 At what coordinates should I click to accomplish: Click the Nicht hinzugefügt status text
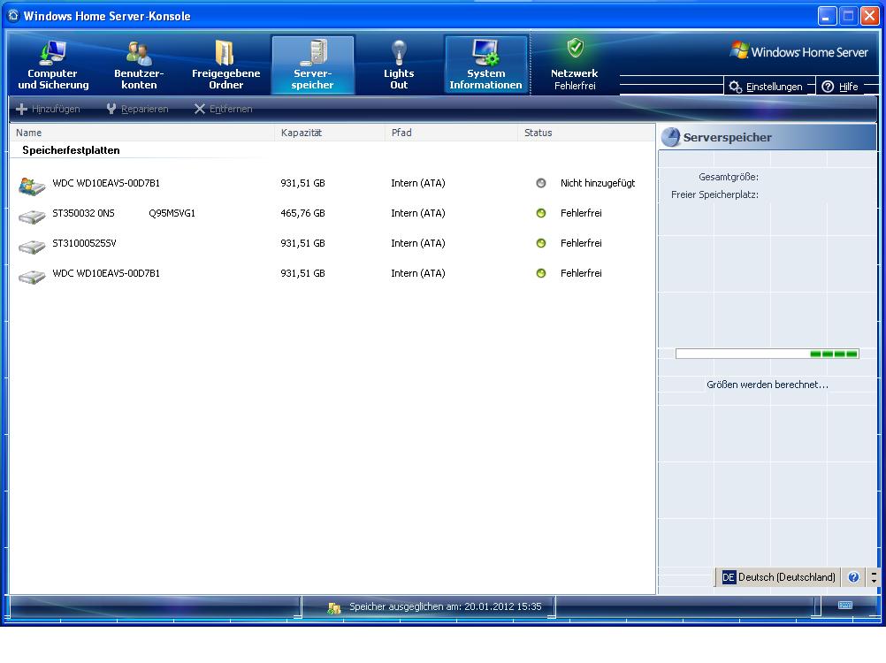coord(598,183)
